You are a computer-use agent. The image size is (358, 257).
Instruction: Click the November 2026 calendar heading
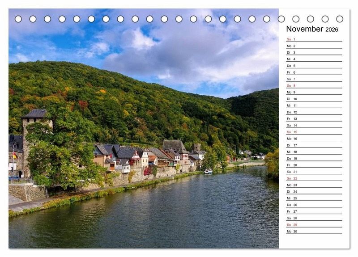312,29
